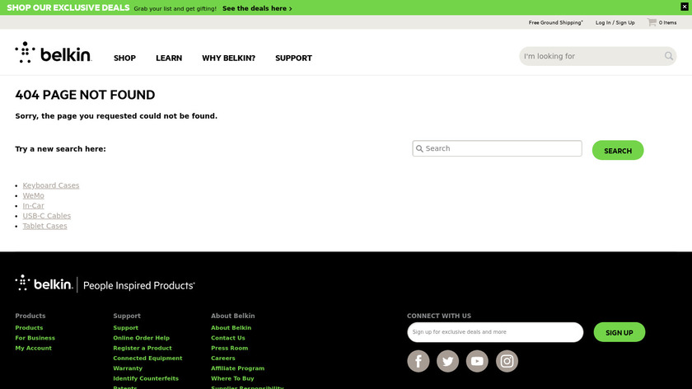Click the newsletter email sign-up field
This screenshot has width=692, height=389.
pos(495,332)
